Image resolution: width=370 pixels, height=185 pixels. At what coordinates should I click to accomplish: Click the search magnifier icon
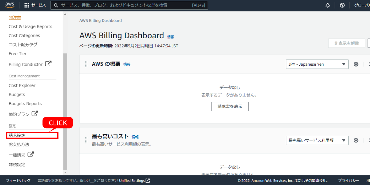pos(56,5)
